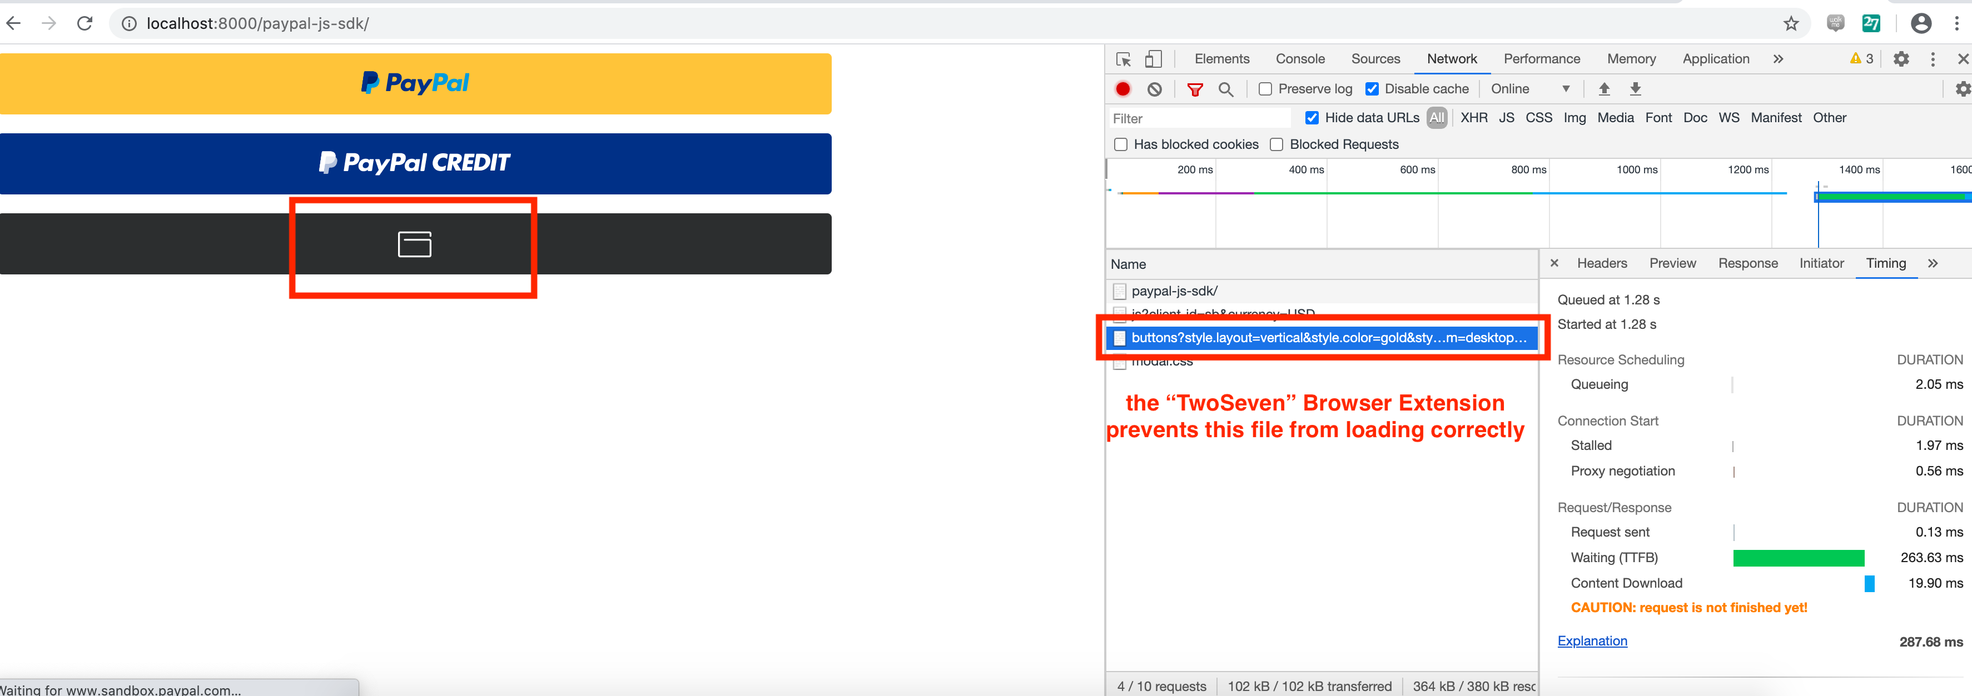Reload the page

85,23
